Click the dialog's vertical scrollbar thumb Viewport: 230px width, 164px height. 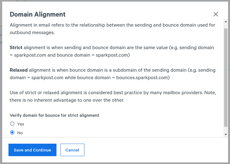(226, 78)
